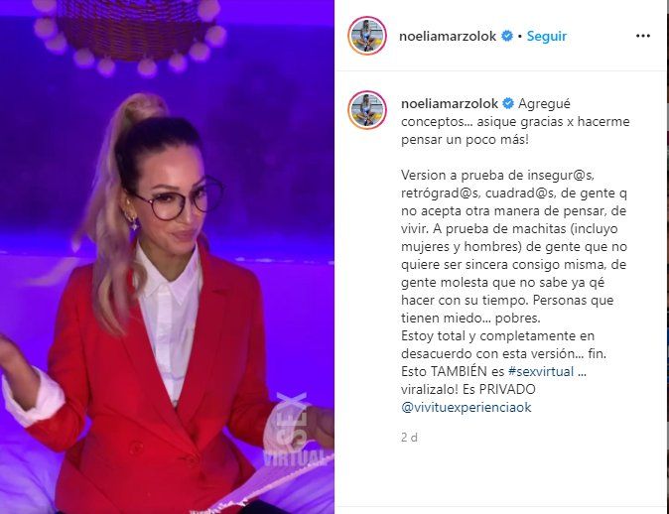Play the video of the woman in the red blazer
Image resolution: width=669 pixels, height=514 pixels.
tap(167, 257)
